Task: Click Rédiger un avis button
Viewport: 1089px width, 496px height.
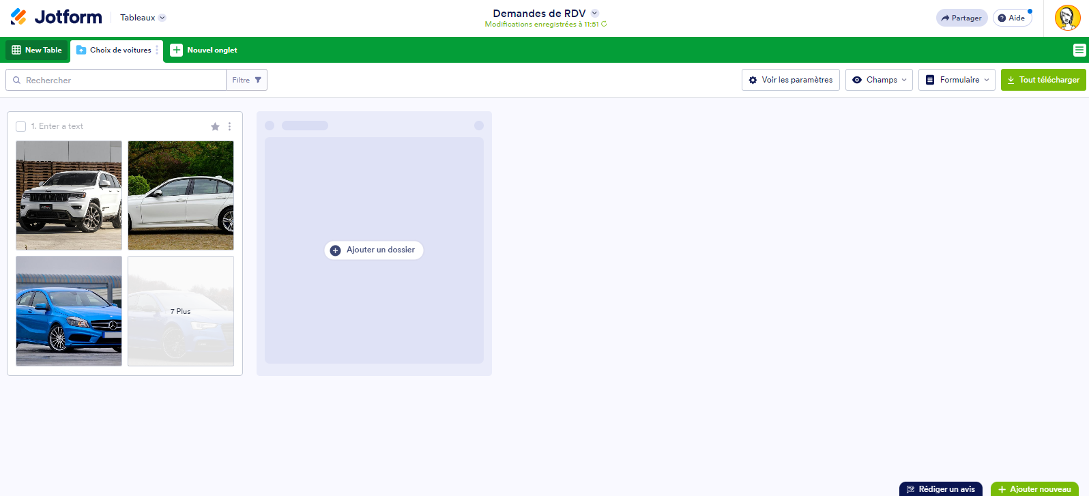Action: pyautogui.click(x=940, y=489)
